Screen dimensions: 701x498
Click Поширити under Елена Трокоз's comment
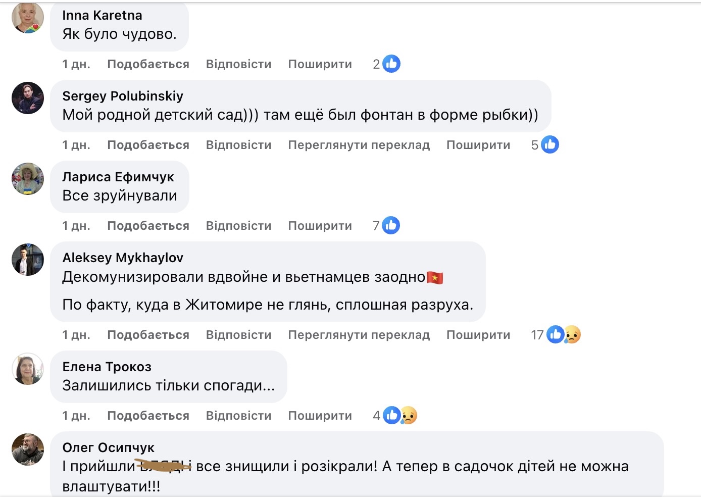pos(320,416)
